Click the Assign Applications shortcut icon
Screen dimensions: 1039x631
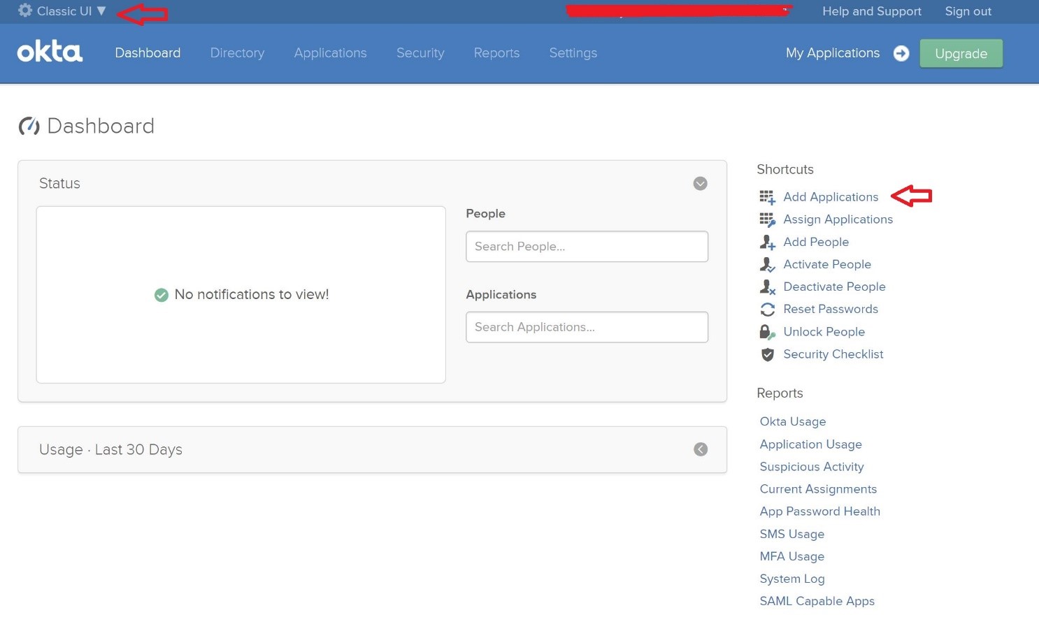point(767,219)
